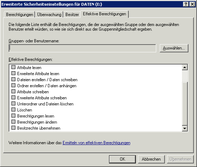
Task: Toggle the Löschen checkbox
Action: coord(13,110)
